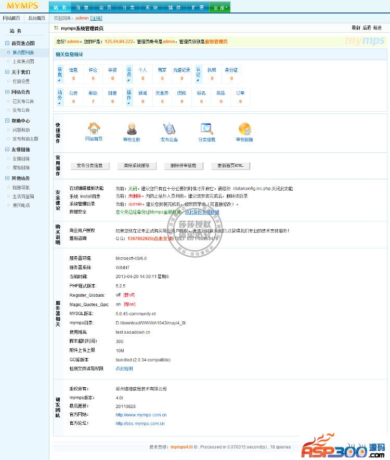Open the 审核链接 globe shortcut icon
390x460 pixels.
(245, 128)
